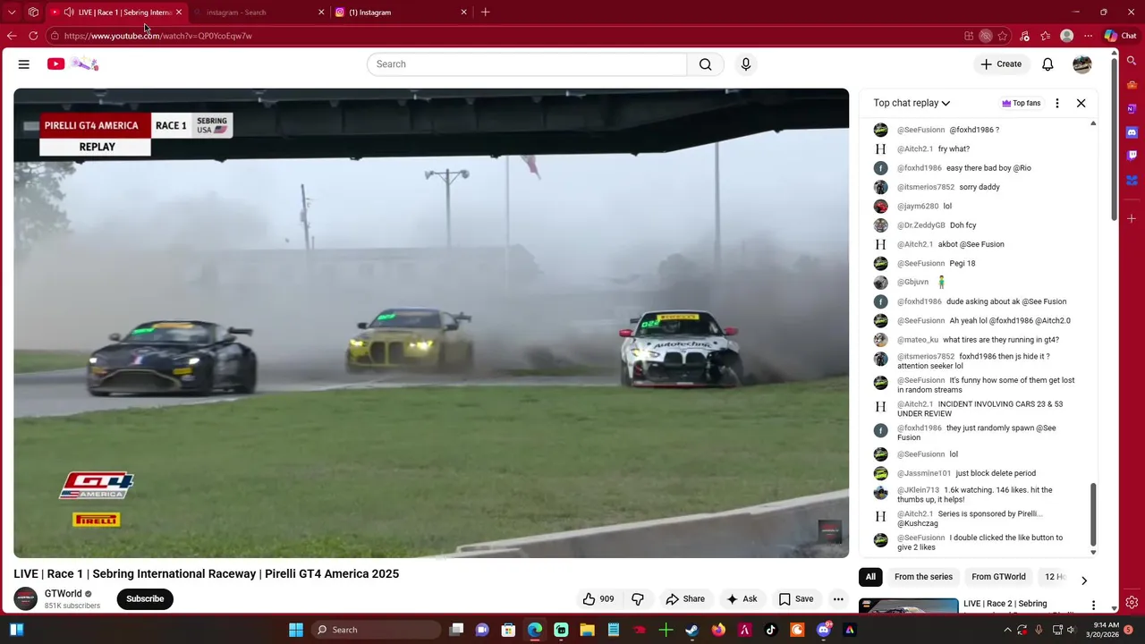Open Copilot Chat in Edge
Screen dimensions: 1145x644
pyautogui.click(x=1120, y=36)
